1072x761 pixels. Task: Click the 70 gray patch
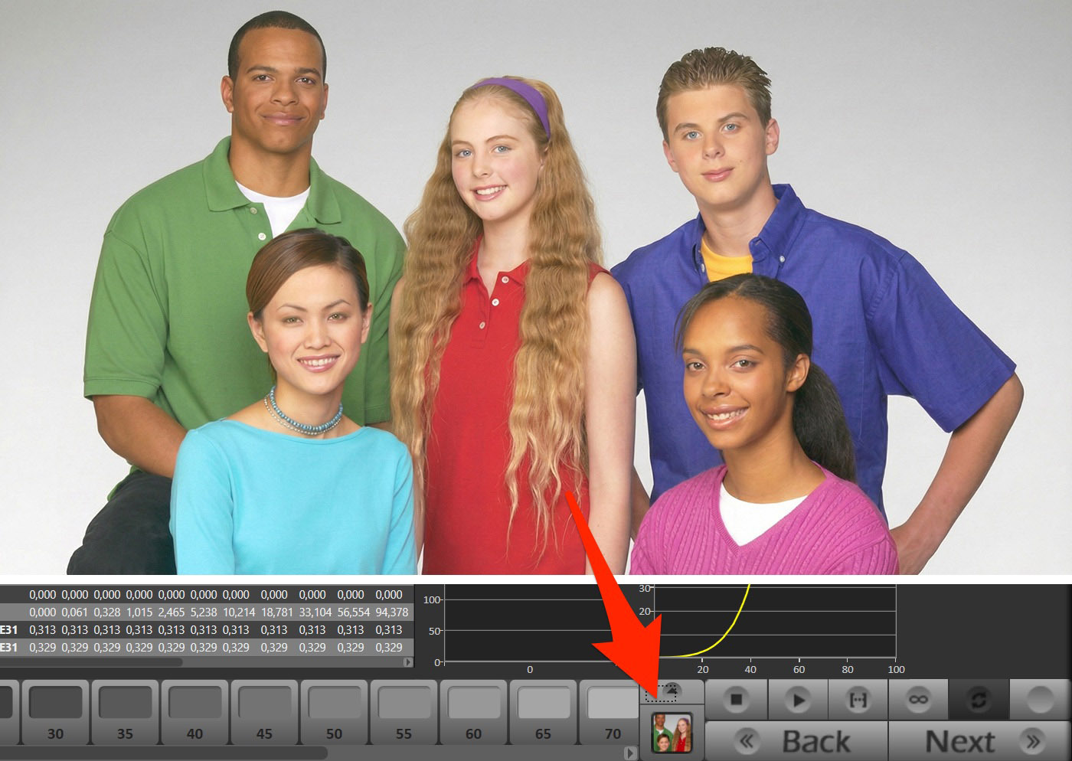[x=612, y=712]
